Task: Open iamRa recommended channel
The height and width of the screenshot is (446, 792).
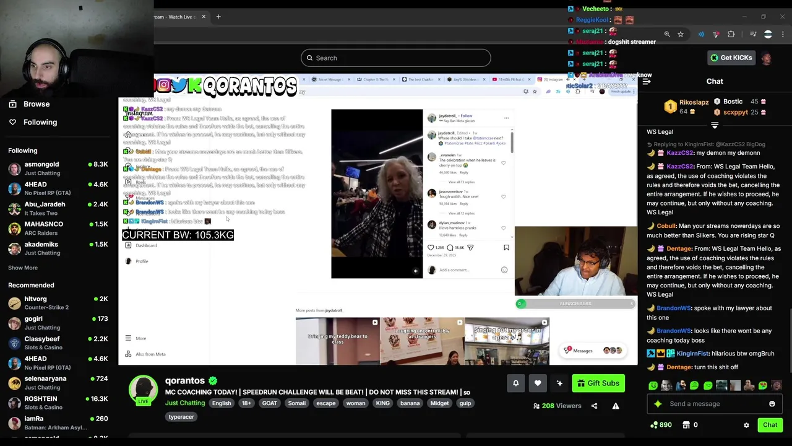Action: point(58,422)
